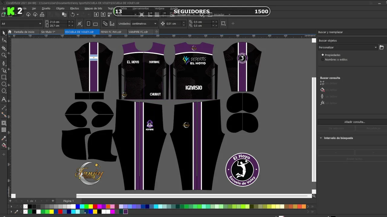Open Pantalla de inicio tab
The width and height of the screenshot is (387, 217).
pyautogui.click(x=24, y=32)
